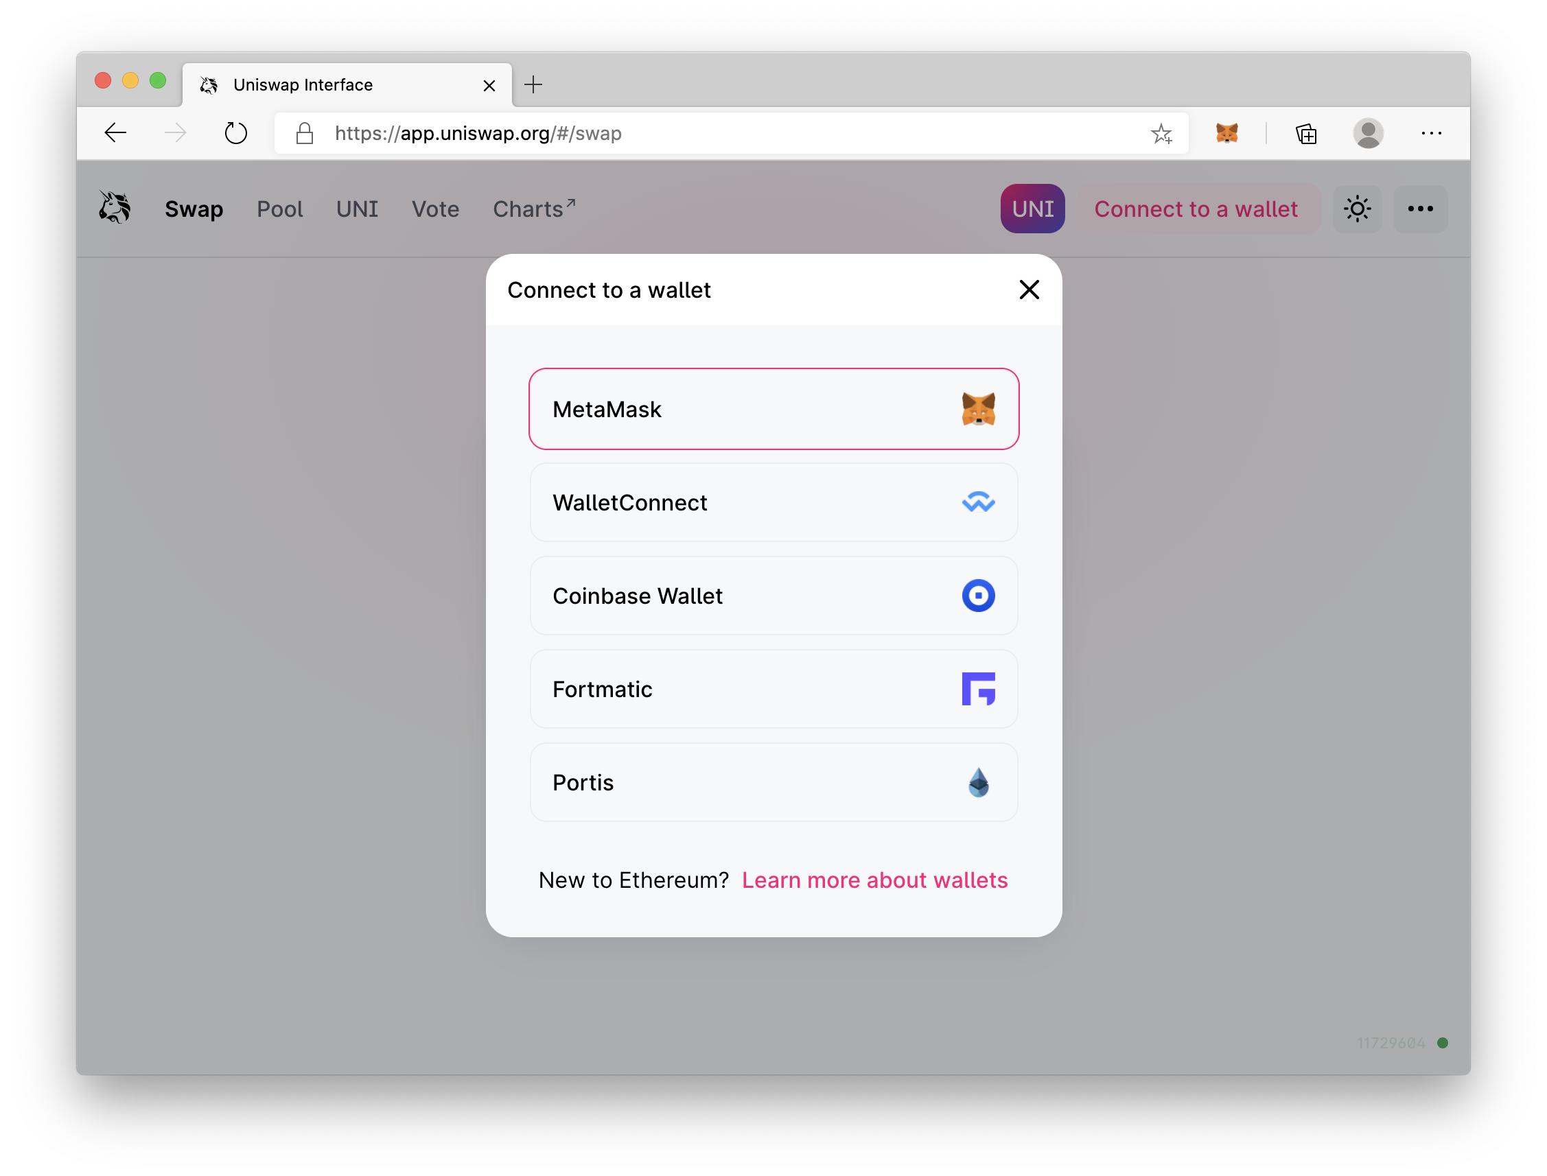1547x1176 pixels.
Task: Choose WalletConnect from the wallet list
Action: 773,502
